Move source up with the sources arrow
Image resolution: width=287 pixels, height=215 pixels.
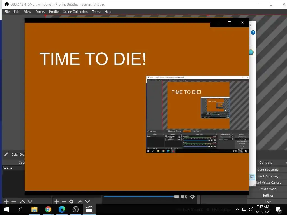point(80,202)
